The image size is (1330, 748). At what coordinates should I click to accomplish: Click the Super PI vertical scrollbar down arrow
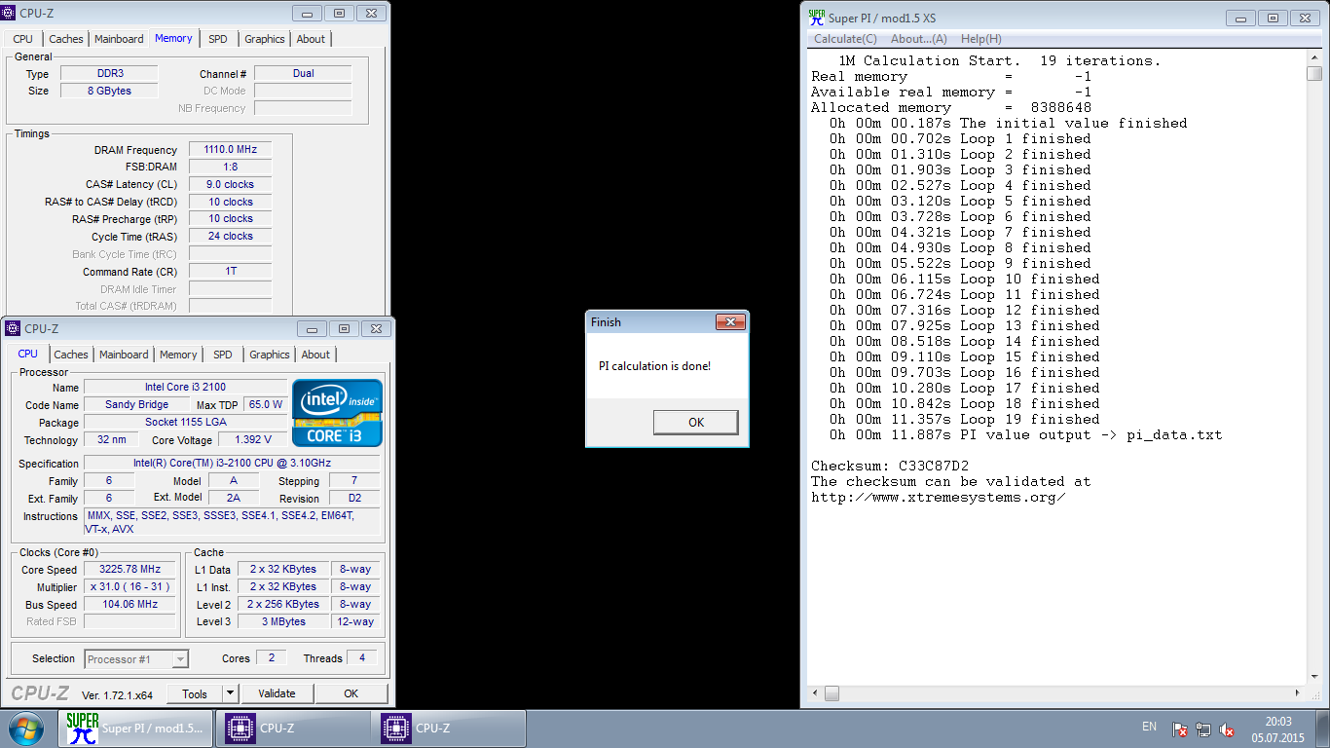pyautogui.click(x=1314, y=678)
